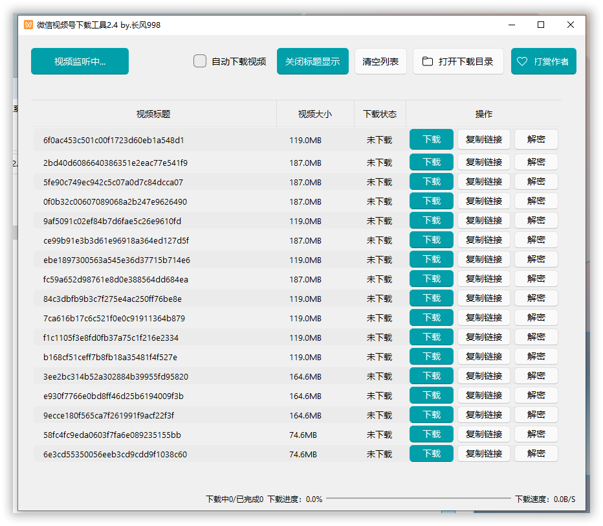Click 下载速度: 0.0B/S status text
The image size is (603, 526).
[x=545, y=499]
